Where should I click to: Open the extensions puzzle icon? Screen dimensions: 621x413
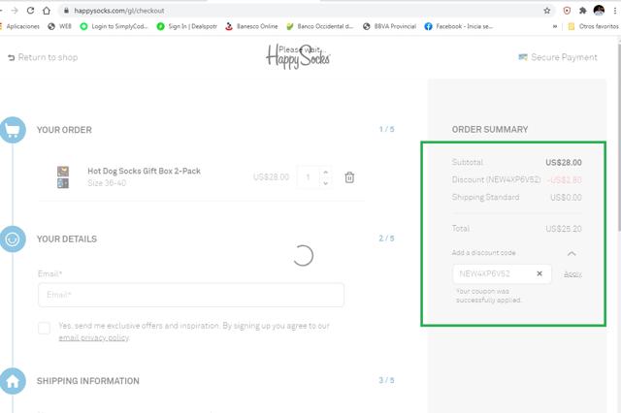click(582, 11)
